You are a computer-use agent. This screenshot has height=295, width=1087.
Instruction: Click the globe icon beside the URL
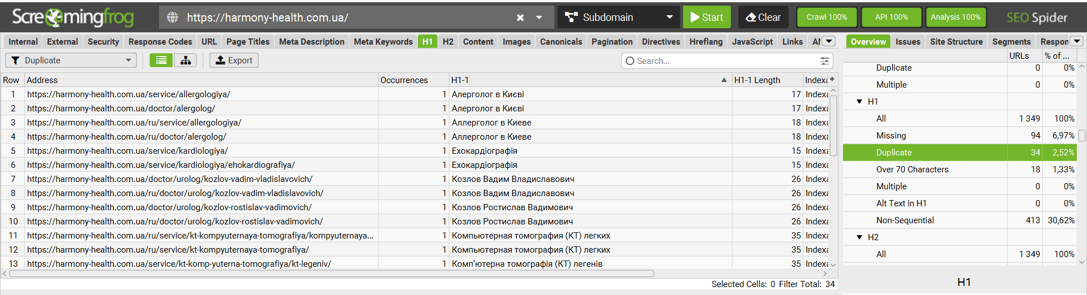pos(173,18)
